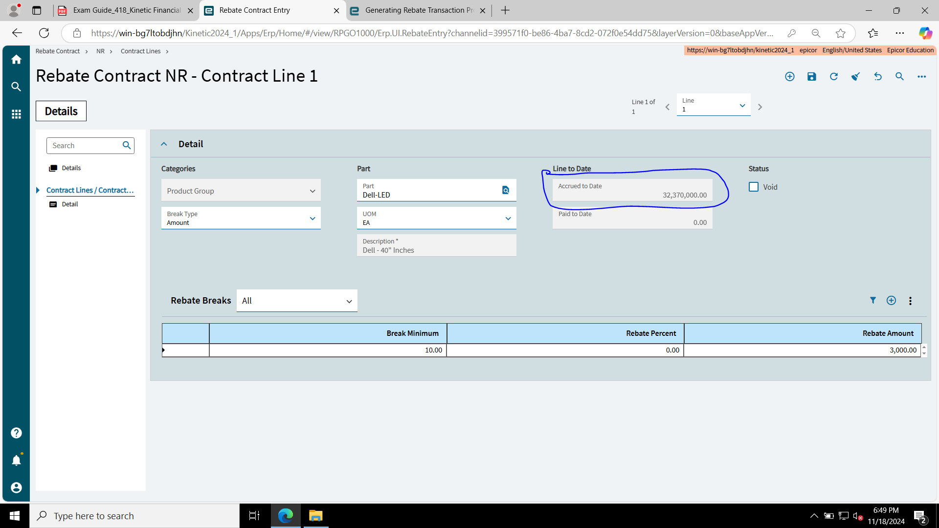Go to the NR breadcrumb
This screenshot has height=528, width=939.
(100, 51)
